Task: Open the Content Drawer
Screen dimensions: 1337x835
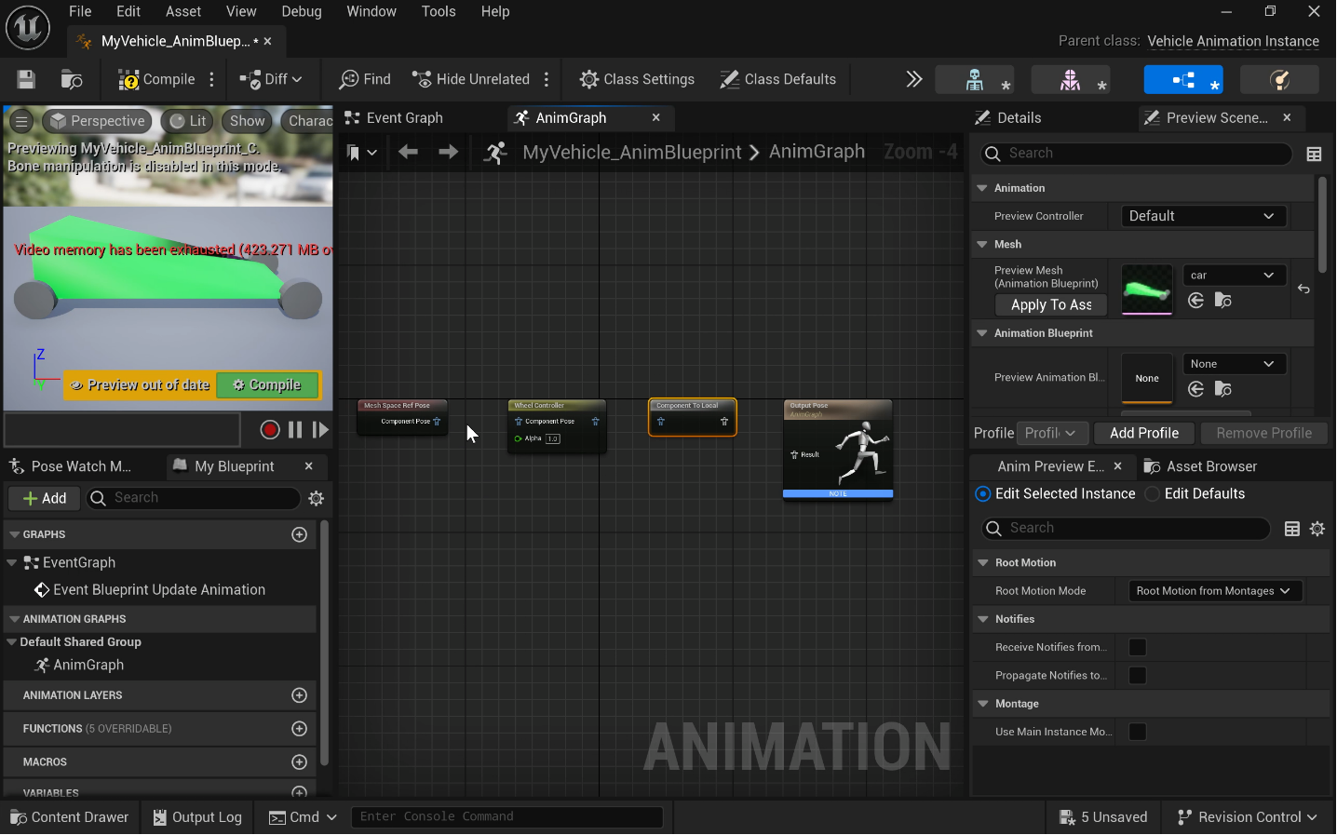Action: (x=70, y=817)
